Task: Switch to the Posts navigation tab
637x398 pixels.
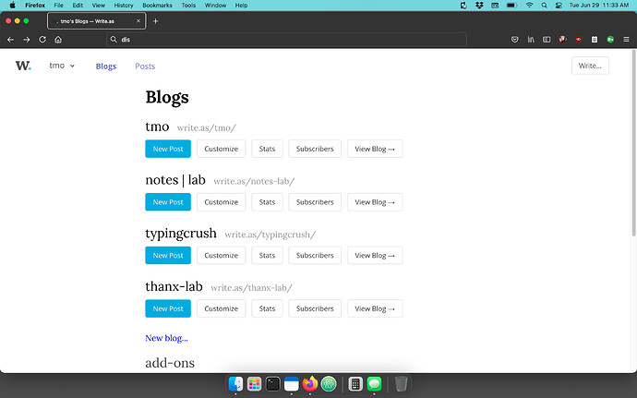Action: click(145, 66)
